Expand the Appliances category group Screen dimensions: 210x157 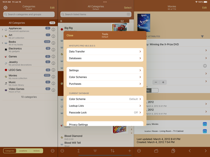coord(2,30)
